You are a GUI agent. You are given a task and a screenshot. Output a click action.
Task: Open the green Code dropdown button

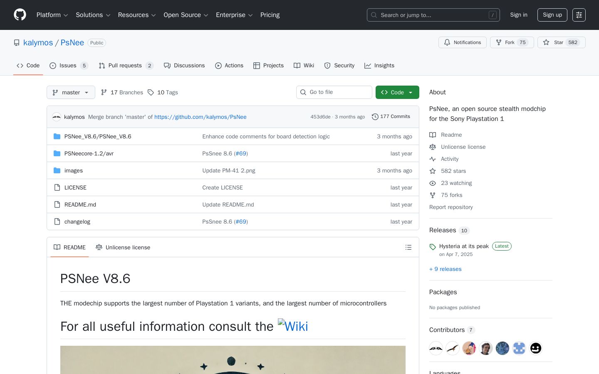point(397,92)
